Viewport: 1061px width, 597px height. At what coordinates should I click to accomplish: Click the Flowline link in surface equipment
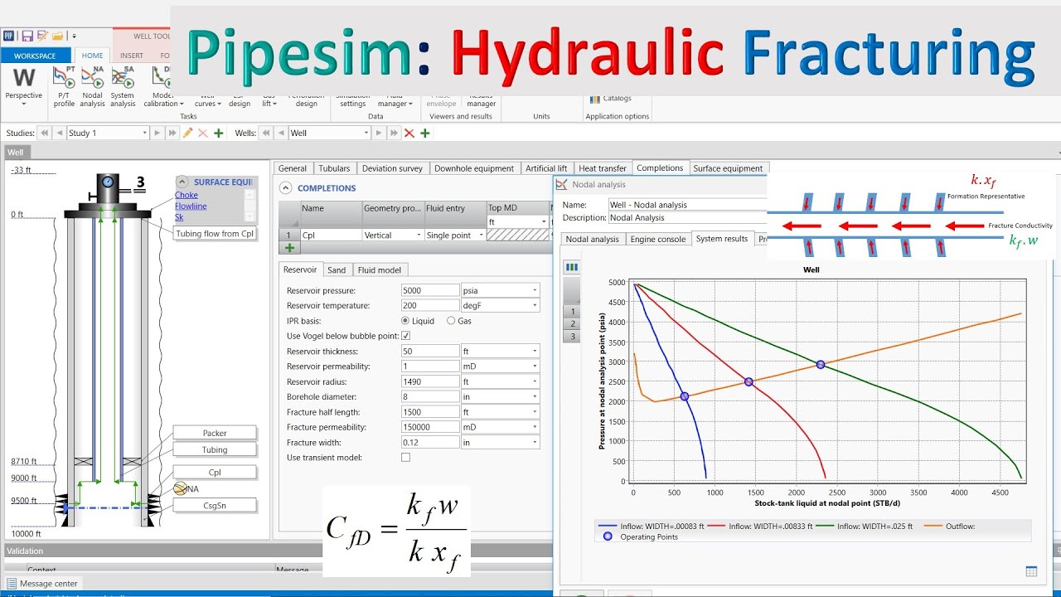[x=191, y=206]
